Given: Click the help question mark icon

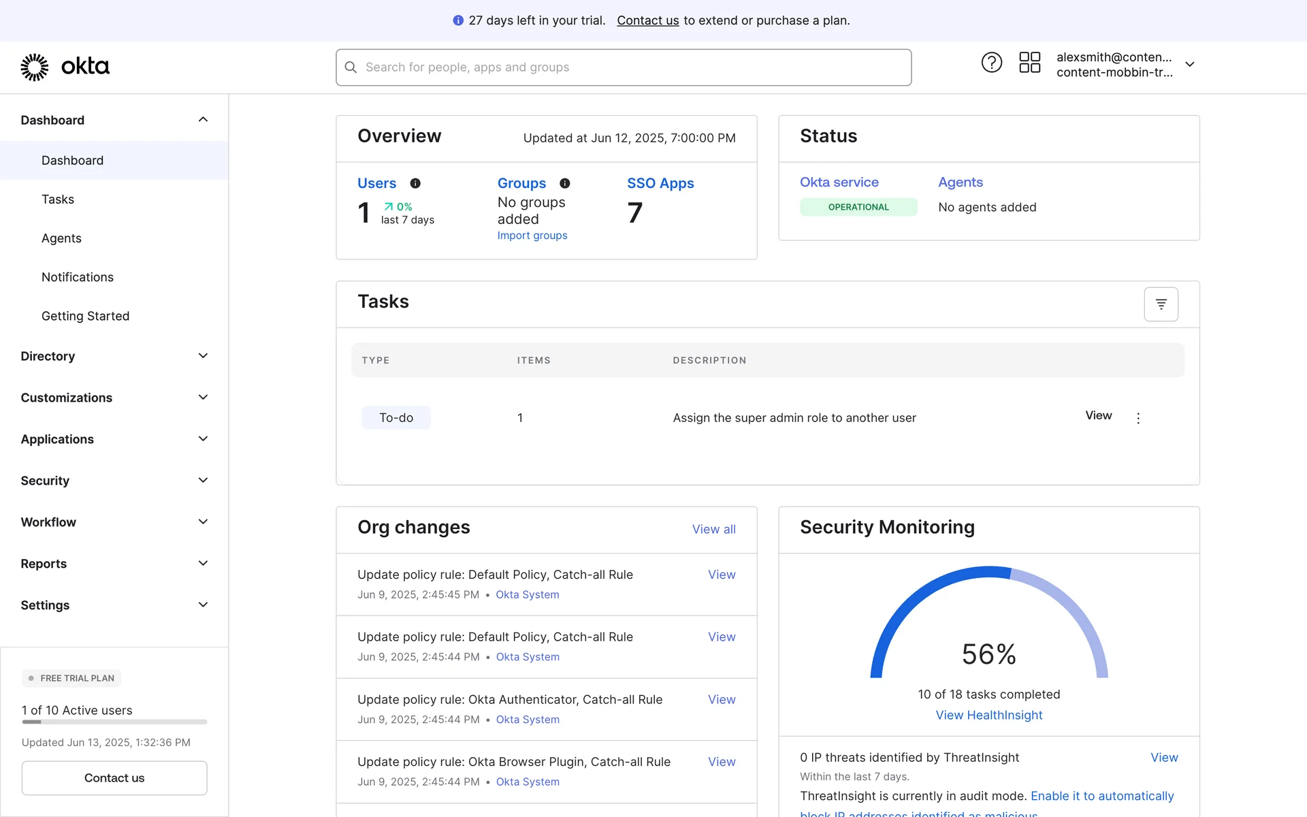Looking at the screenshot, I should pos(991,63).
